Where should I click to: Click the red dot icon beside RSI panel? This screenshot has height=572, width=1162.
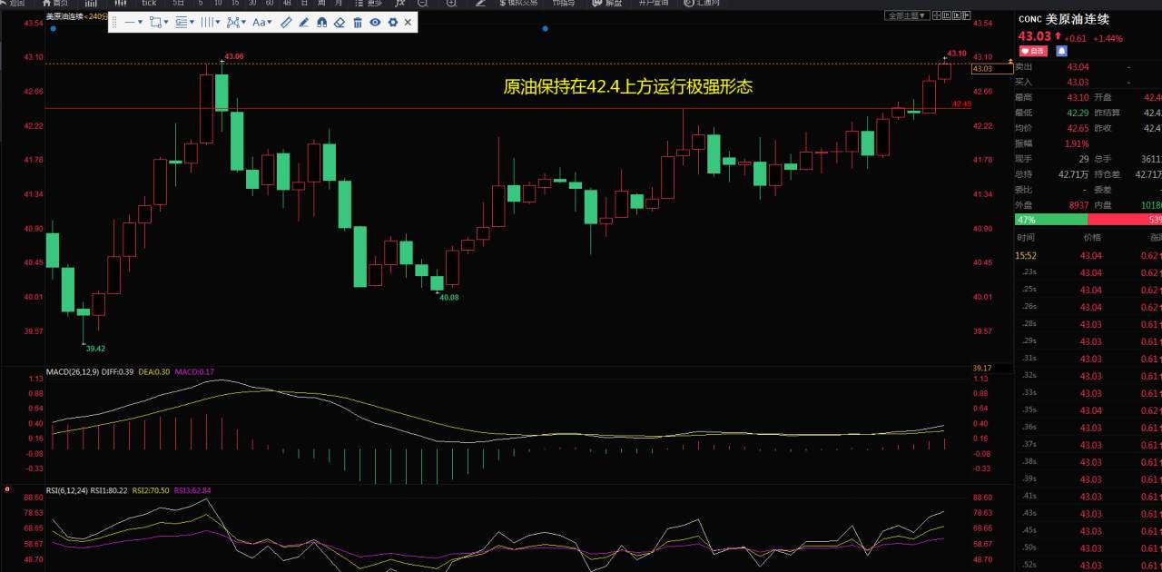click(x=7, y=489)
